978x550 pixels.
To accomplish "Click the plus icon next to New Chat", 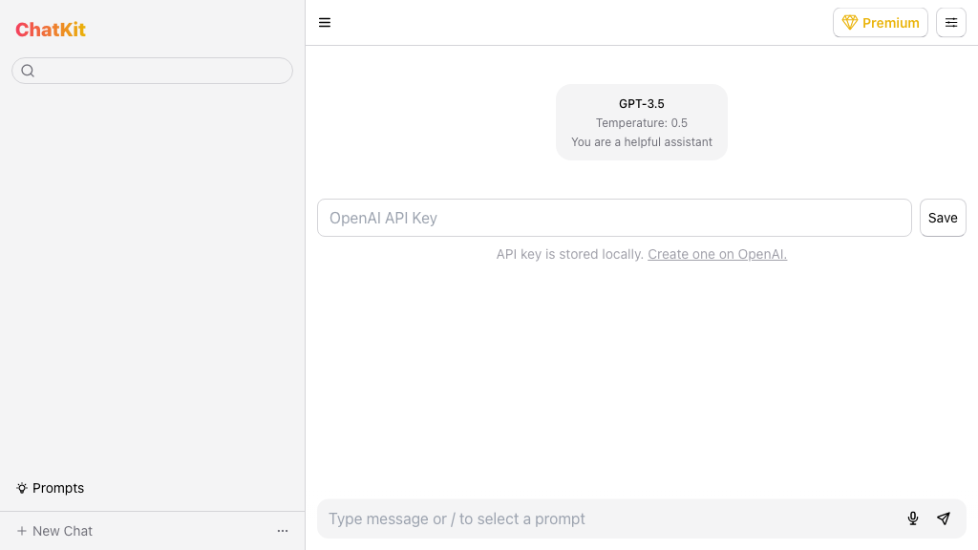I will click(x=22, y=531).
